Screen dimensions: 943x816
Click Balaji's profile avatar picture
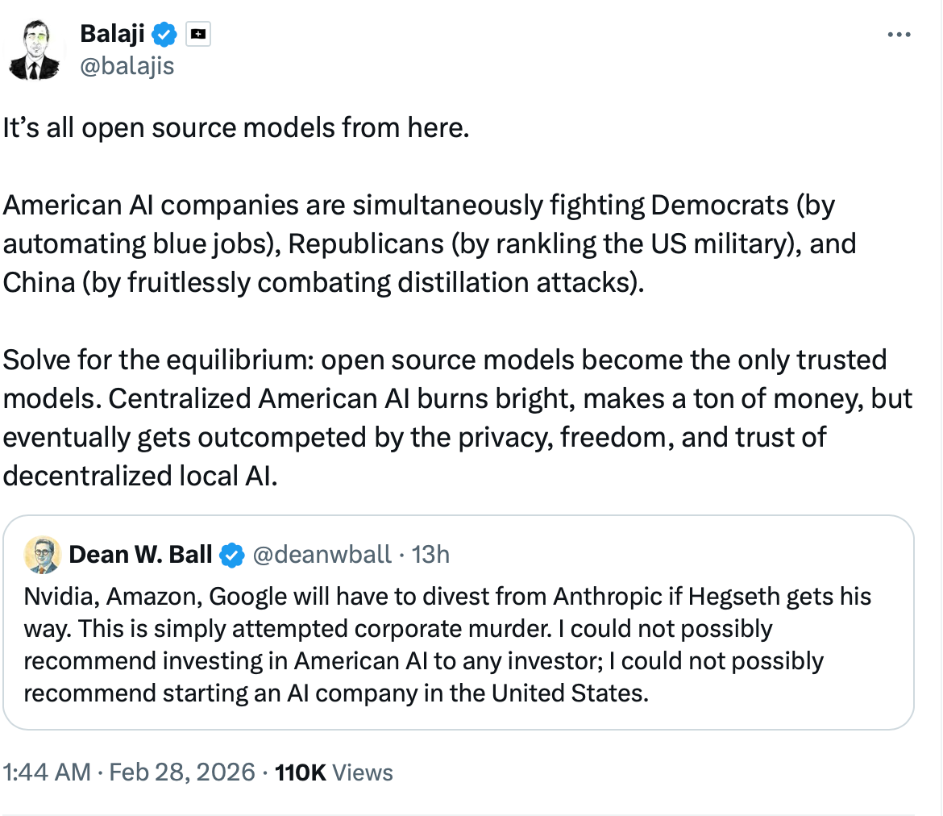click(32, 49)
